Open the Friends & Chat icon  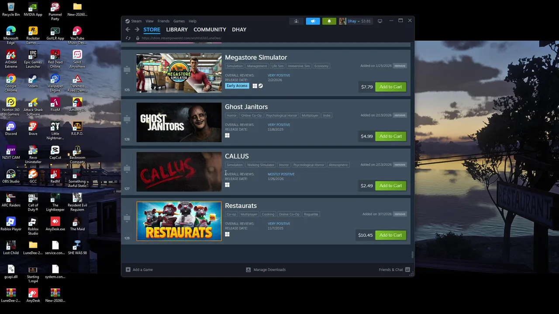(x=407, y=270)
